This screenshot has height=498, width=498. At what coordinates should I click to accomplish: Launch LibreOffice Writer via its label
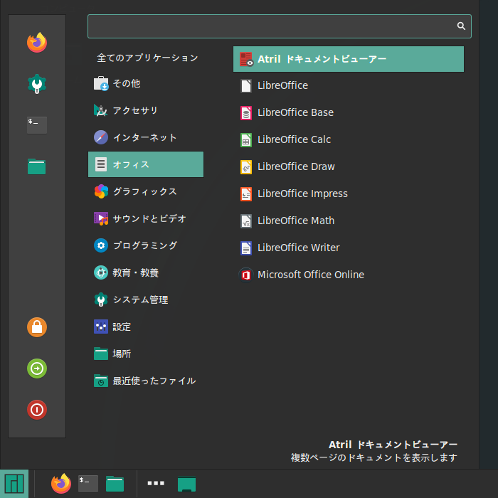298,248
